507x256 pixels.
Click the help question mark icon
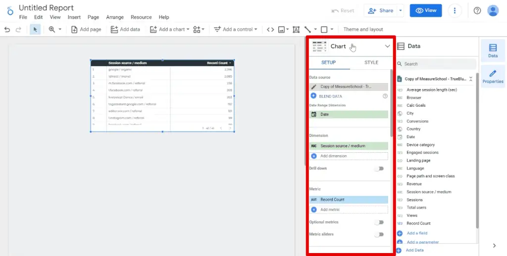pyautogui.click(x=477, y=10)
